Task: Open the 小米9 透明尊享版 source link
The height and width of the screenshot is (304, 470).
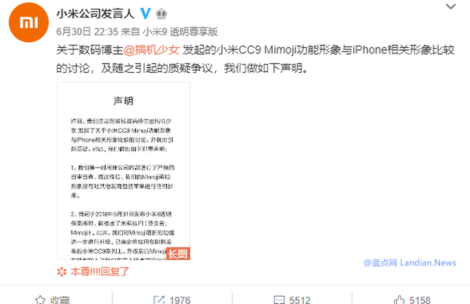Action: tap(180, 31)
